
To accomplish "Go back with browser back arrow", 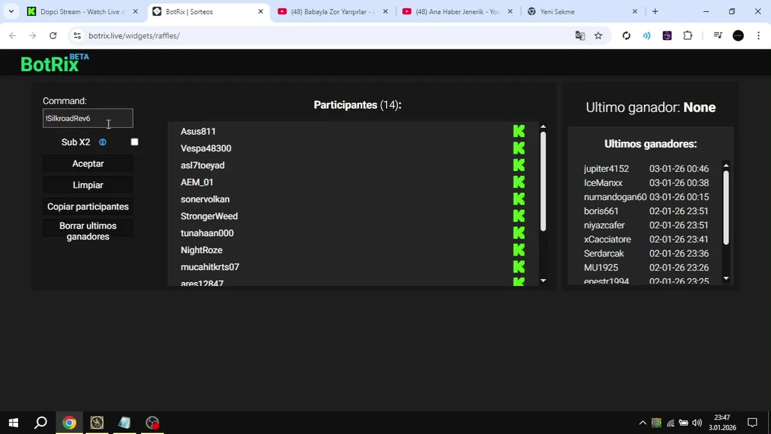I will pos(13,36).
